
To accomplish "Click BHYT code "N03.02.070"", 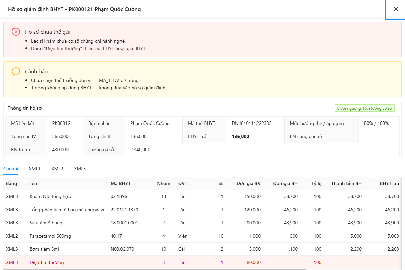I will pos(122,249).
